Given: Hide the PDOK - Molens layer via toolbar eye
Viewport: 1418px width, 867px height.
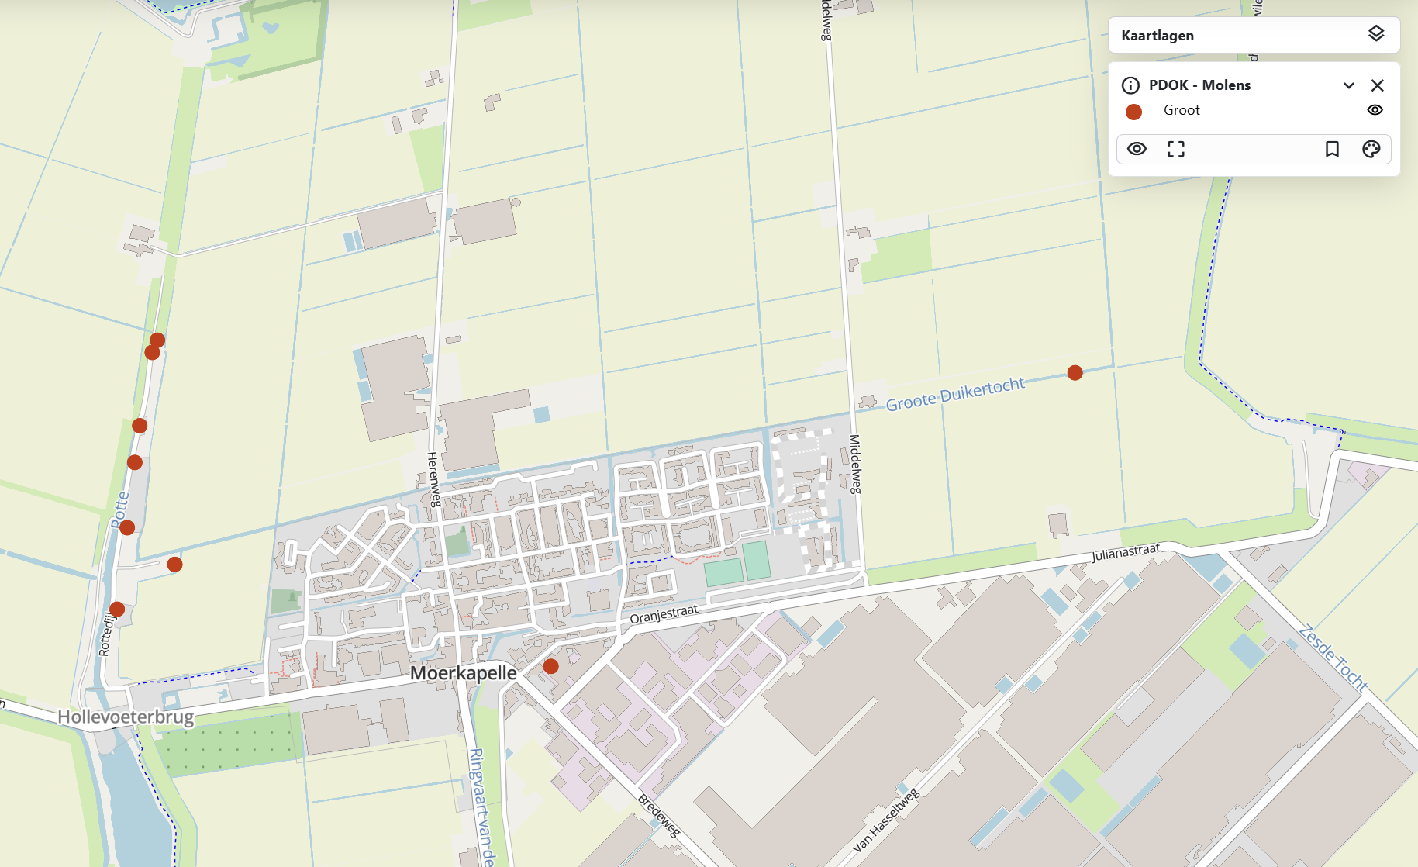Looking at the screenshot, I should click(1137, 149).
